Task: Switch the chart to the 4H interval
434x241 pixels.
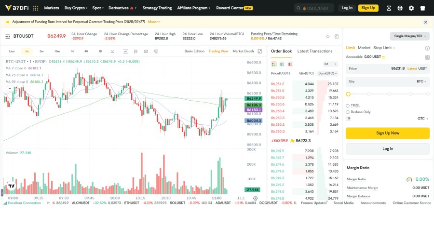Action: (86, 51)
